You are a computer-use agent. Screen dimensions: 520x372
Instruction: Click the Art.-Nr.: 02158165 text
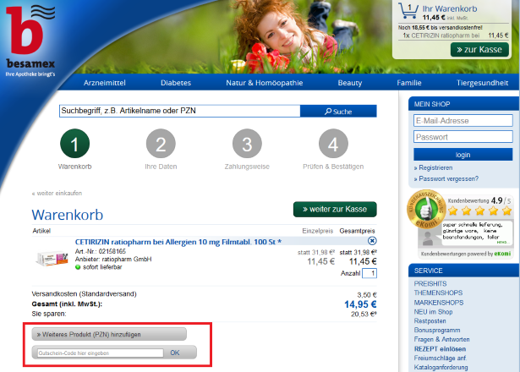point(101,251)
